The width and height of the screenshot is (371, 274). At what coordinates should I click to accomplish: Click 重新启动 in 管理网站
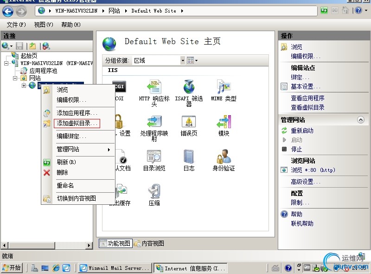pos(302,131)
